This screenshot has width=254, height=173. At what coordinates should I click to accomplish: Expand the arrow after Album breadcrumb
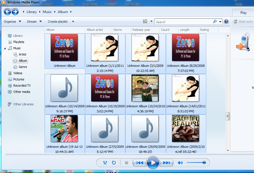[x=71, y=12]
